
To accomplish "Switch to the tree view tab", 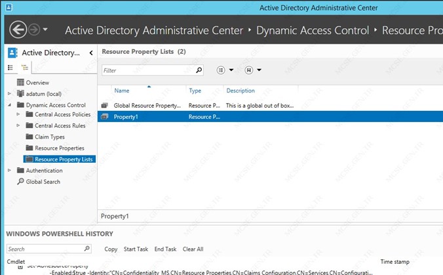I will click(25, 68).
